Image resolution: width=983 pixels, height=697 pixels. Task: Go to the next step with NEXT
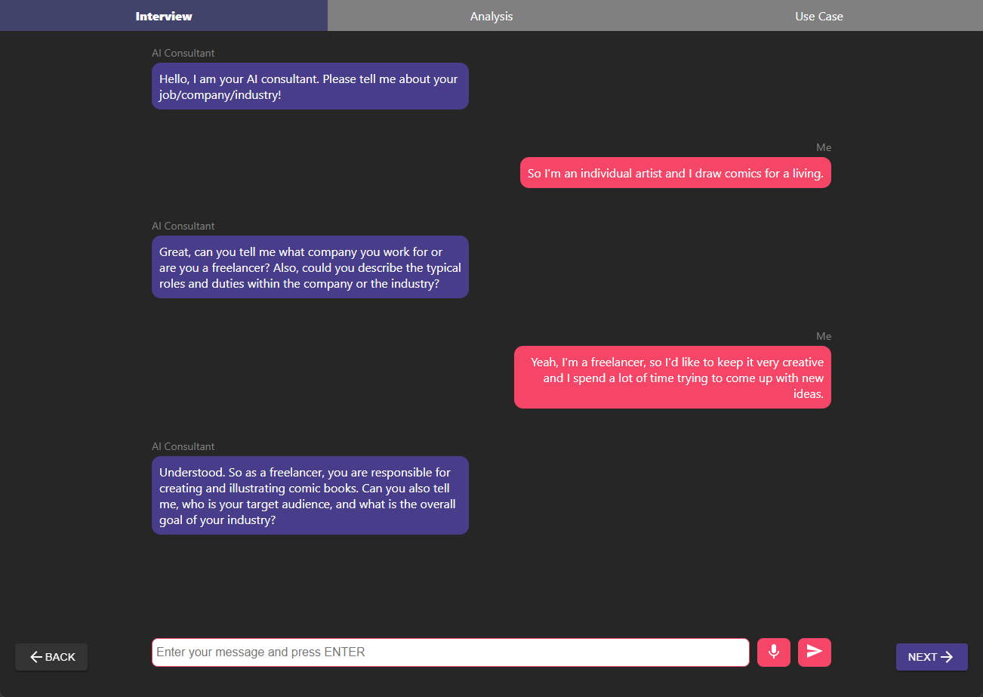(x=932, y=657)
